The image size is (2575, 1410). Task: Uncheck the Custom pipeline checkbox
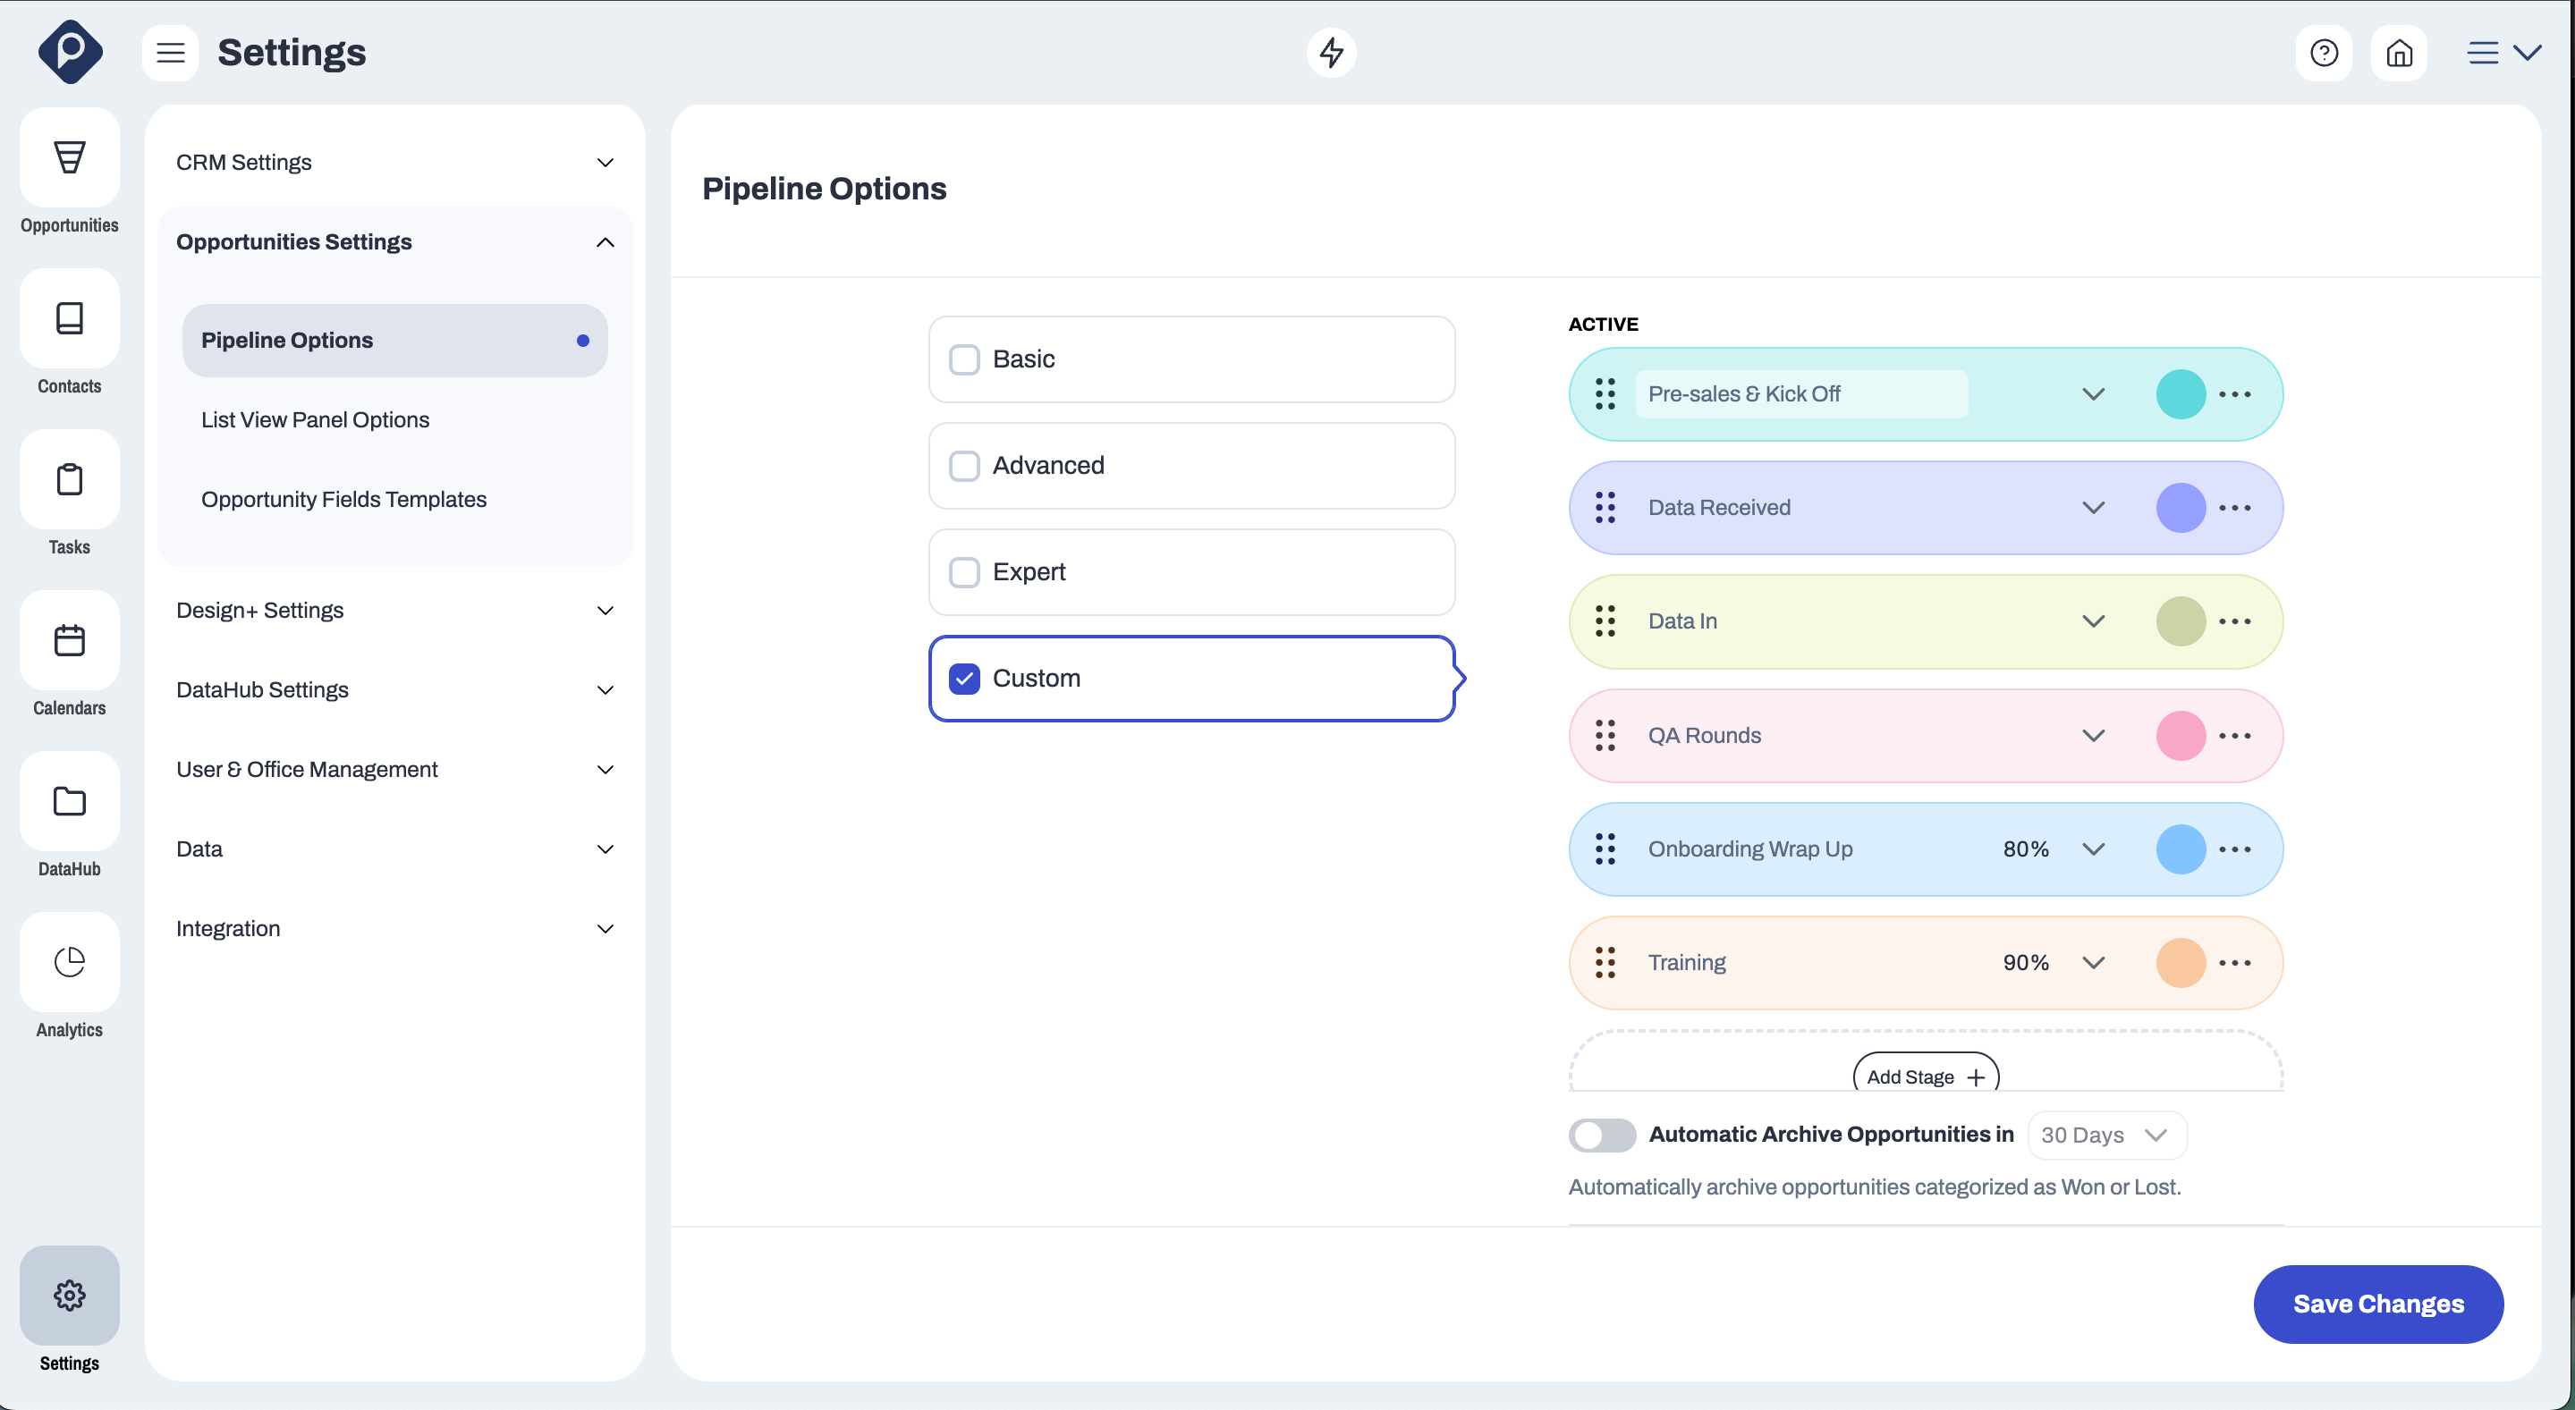pyautogui.click(x=963, y=679)
